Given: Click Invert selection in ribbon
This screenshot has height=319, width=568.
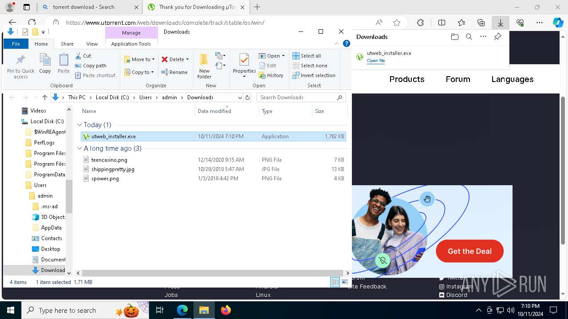Looking at the screenshot, I should pos(314,75).
